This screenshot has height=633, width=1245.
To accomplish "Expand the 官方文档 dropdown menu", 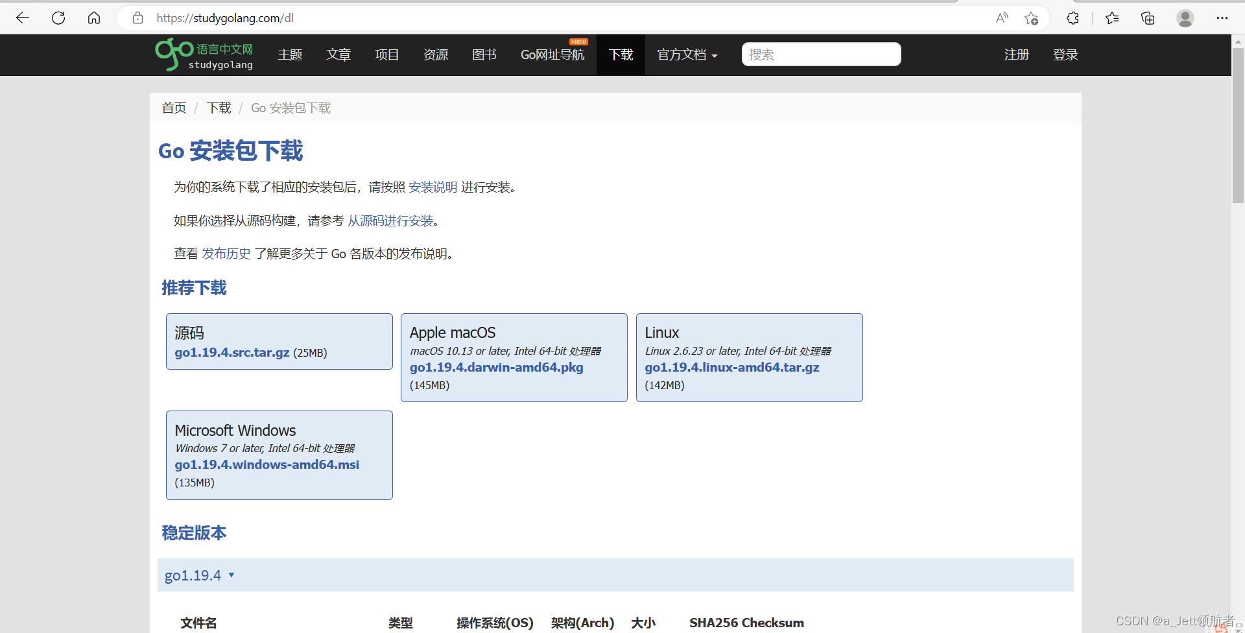I will click(687, 55).
